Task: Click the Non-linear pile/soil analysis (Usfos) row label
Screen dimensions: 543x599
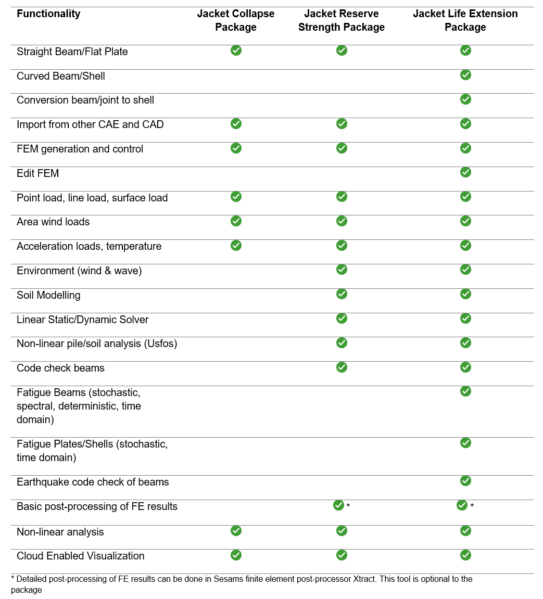Action: click(97, 343)
